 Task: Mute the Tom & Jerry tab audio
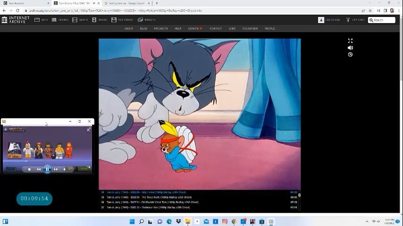pos(94,3)
